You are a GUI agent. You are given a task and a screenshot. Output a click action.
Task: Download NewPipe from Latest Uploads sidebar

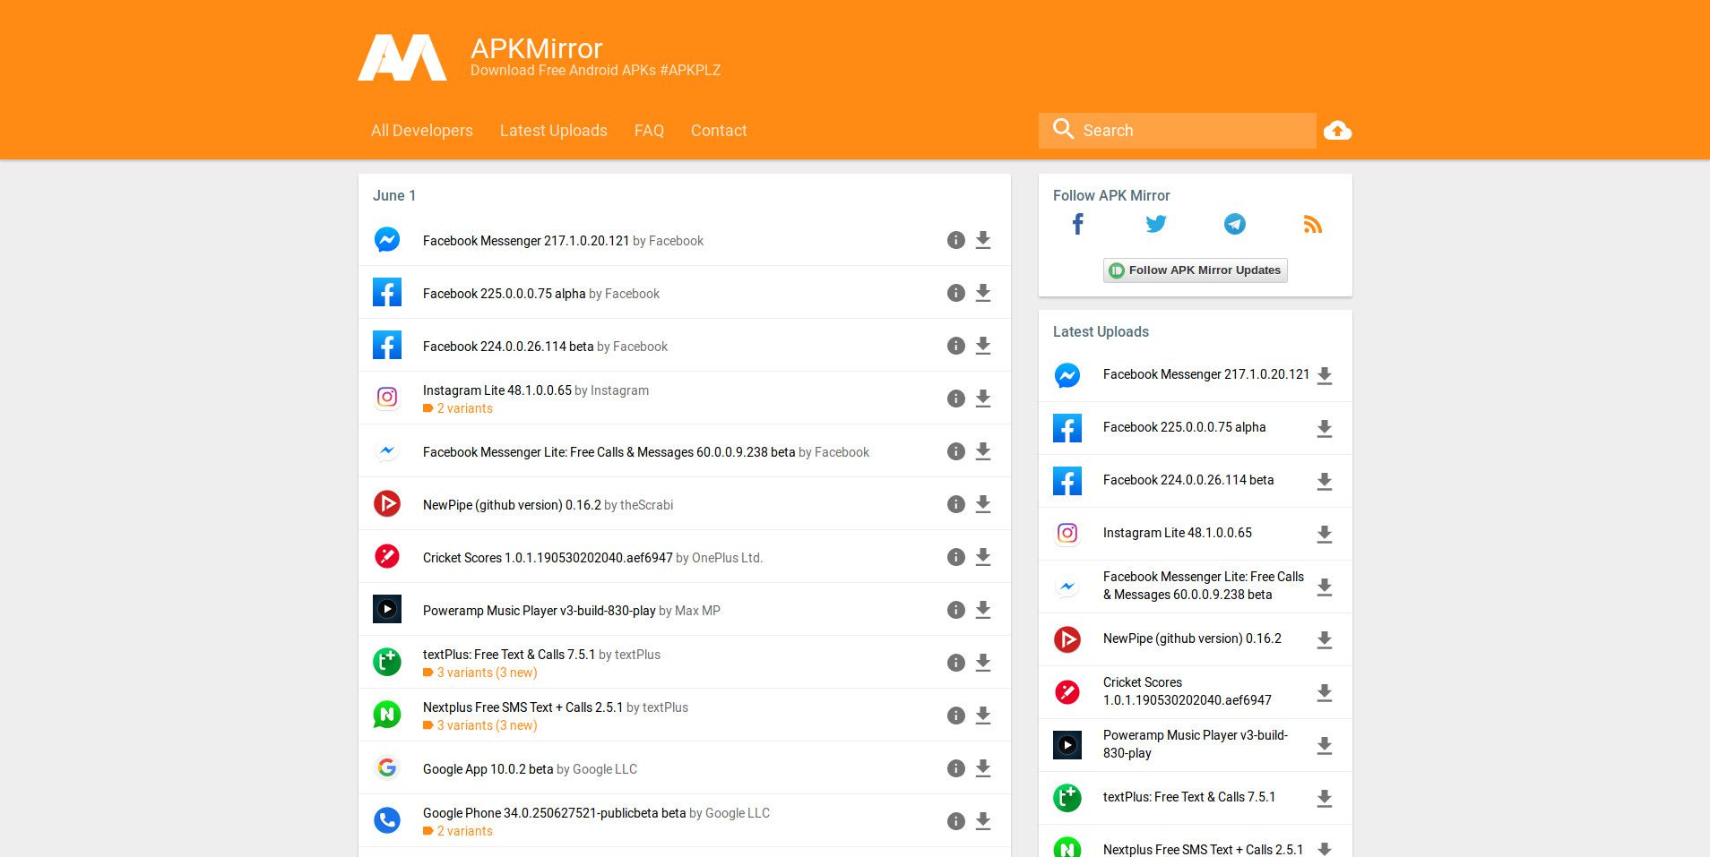[1325, 640]
